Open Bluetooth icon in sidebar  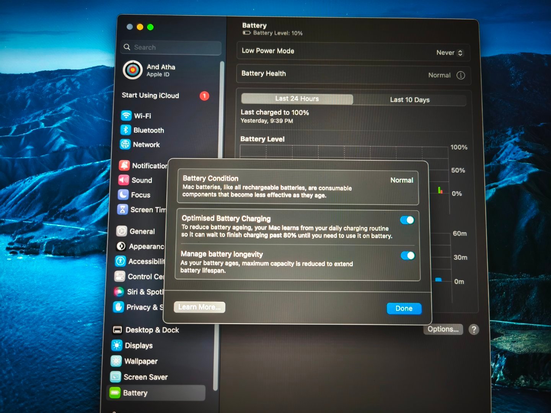[x=126, y=130]
